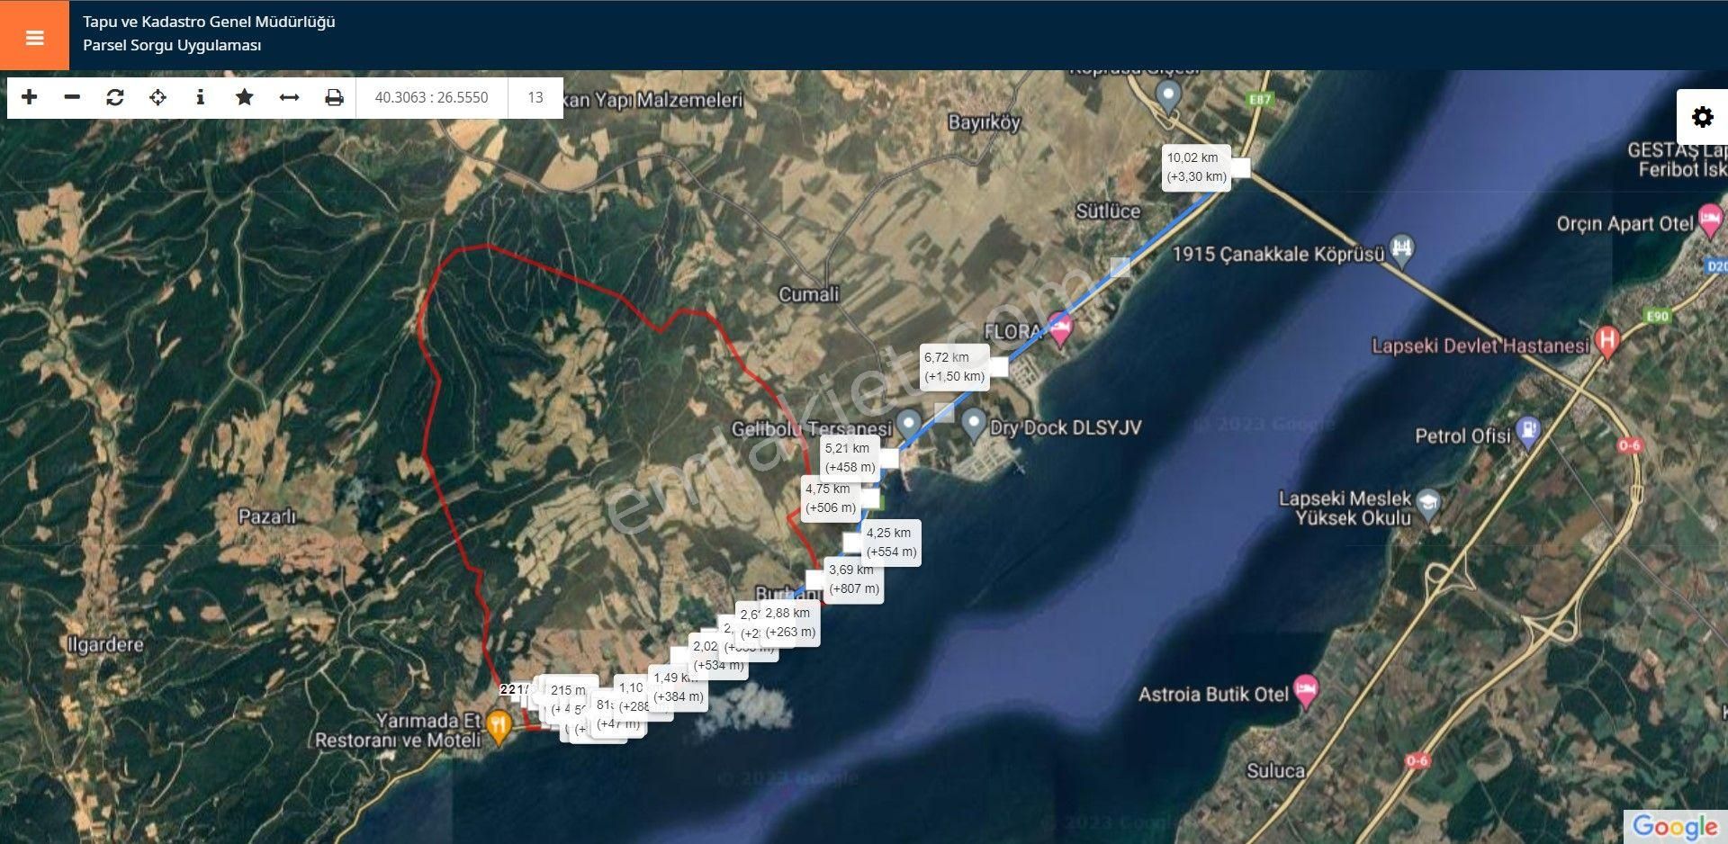
Task: Click the Lapseki Devlet Hastanesi hospital marker
Action: pos(1606,342)
